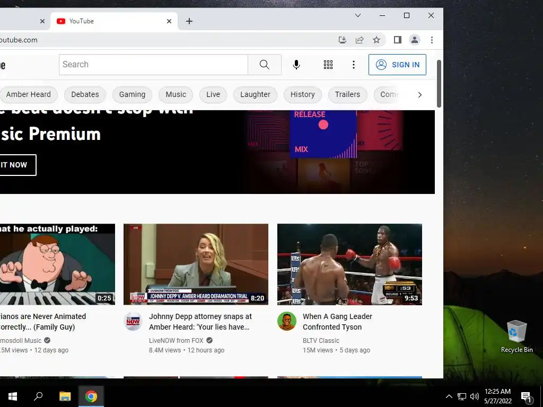Show hidden system tray icons

point(449,396)
